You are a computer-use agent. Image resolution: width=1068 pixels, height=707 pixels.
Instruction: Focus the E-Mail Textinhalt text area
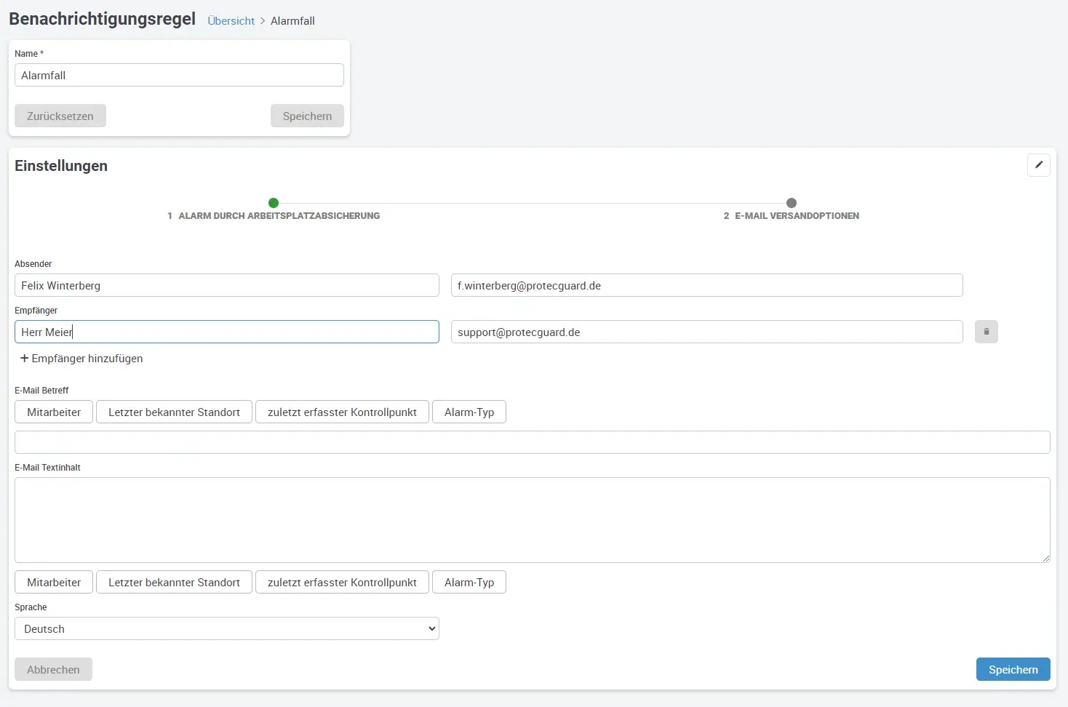pyautogui.click(x=532, y=519)
